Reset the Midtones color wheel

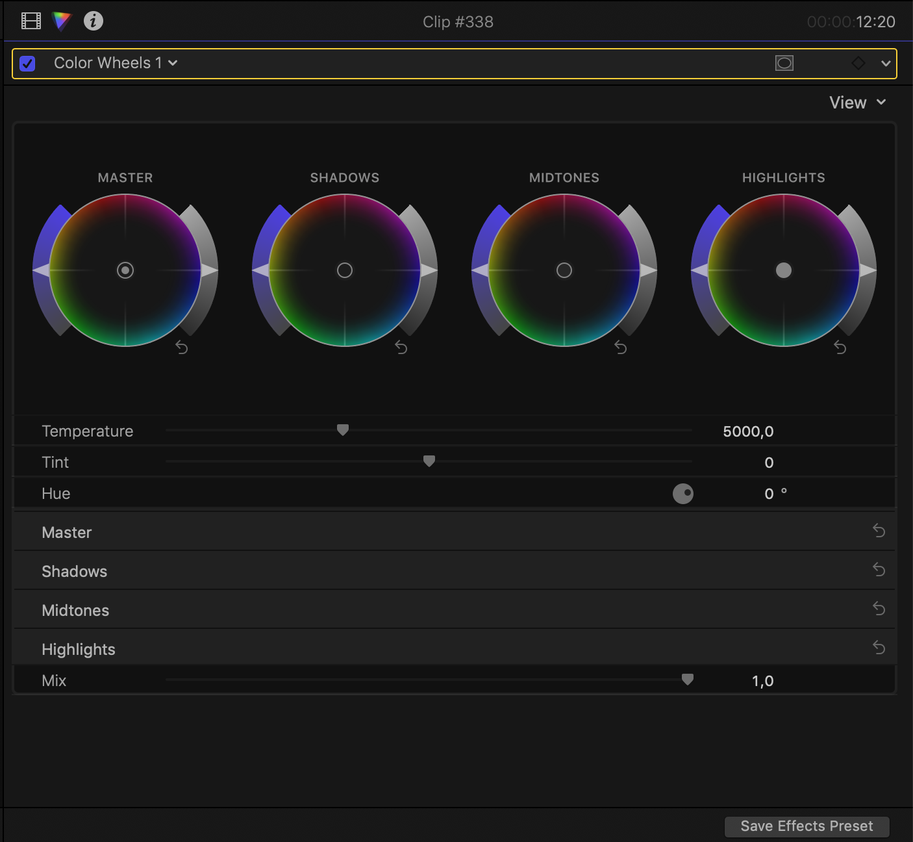[x=621, y=348]
